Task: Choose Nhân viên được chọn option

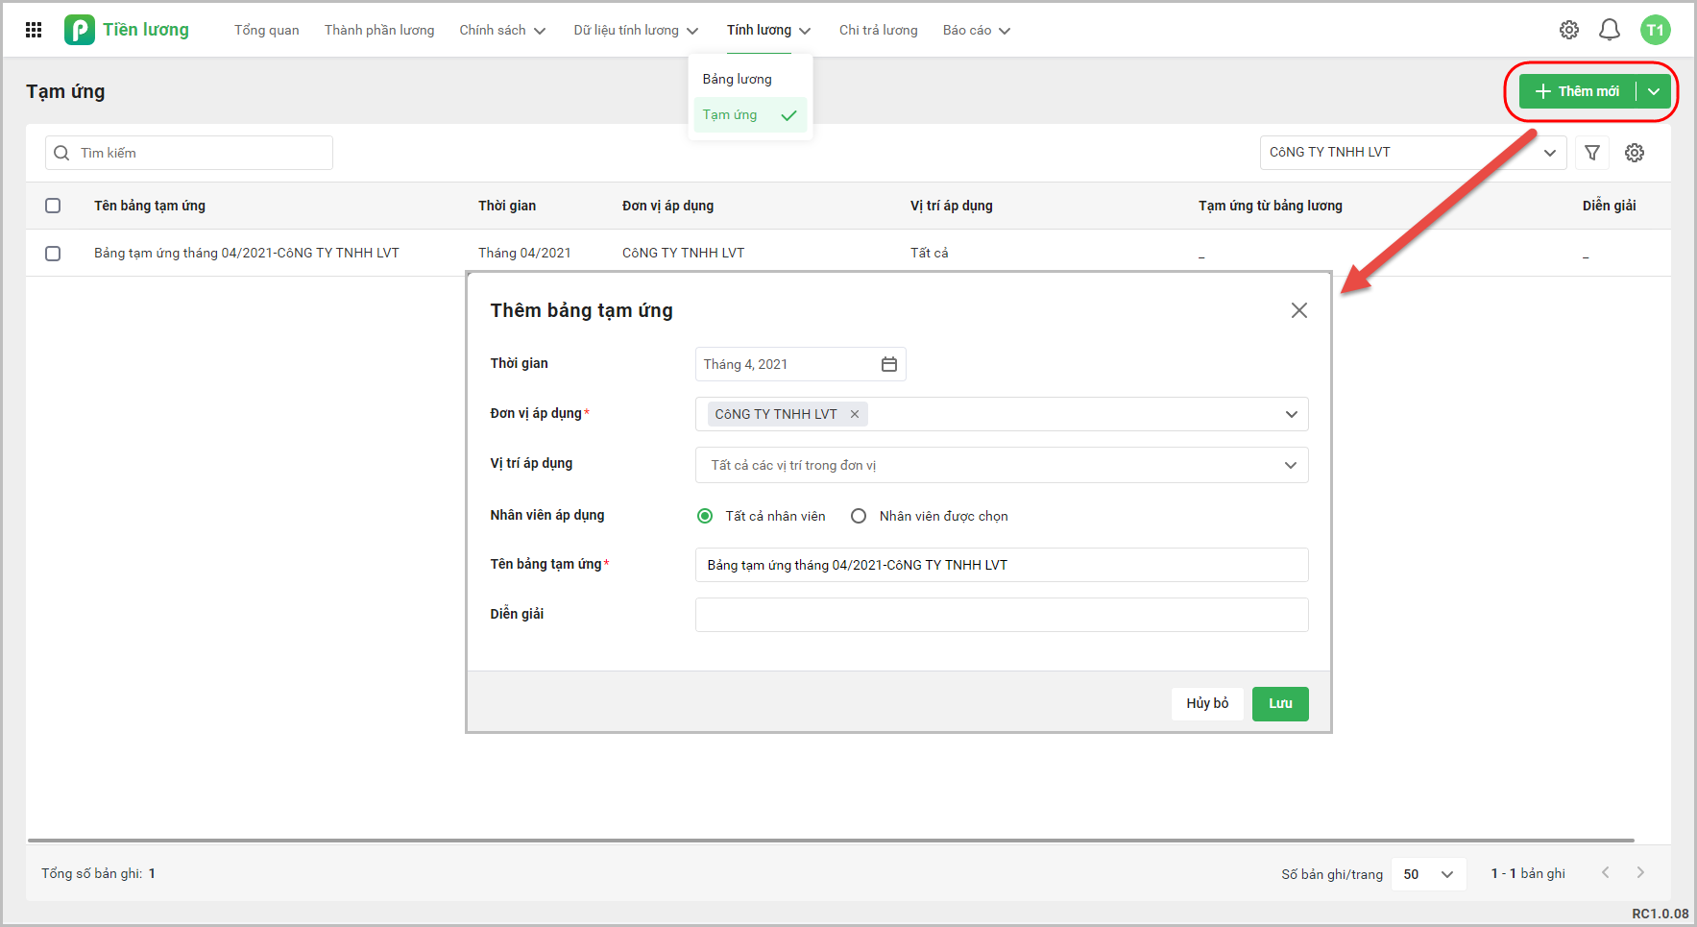Action: point(859,516)
